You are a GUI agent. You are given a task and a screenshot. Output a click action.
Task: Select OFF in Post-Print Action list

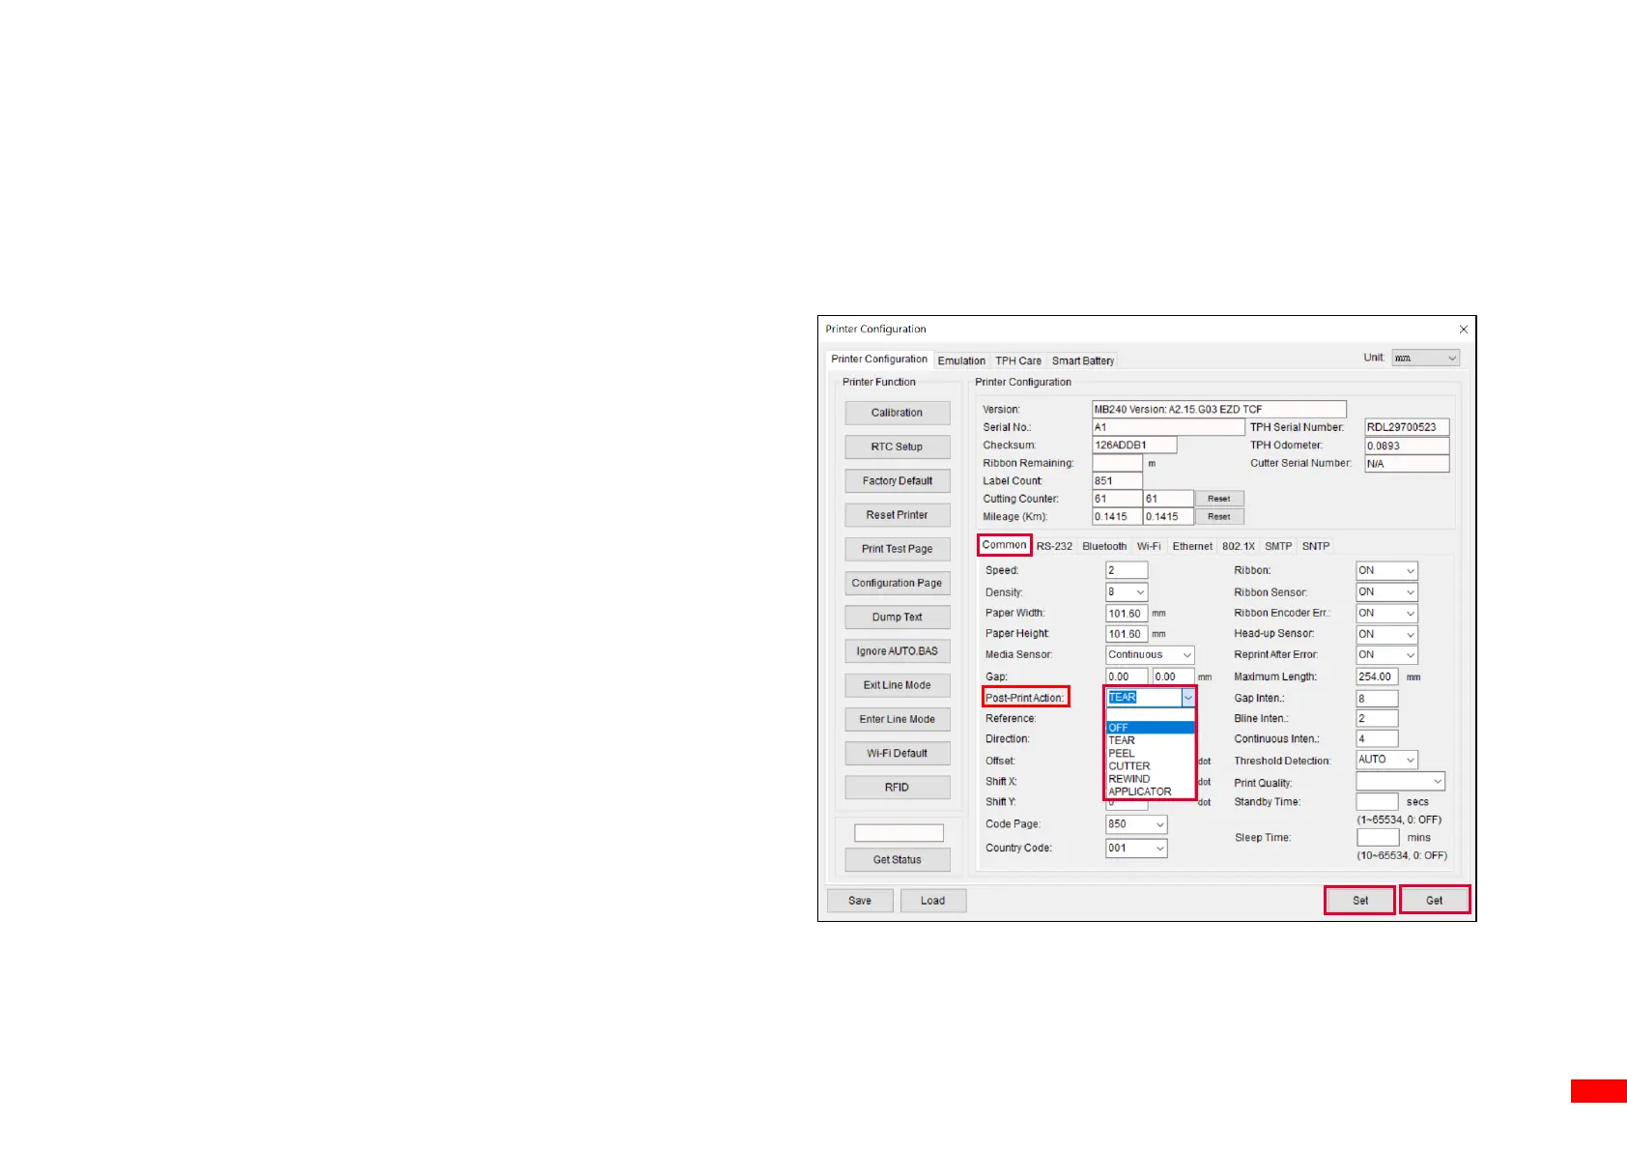(1150, 728)
